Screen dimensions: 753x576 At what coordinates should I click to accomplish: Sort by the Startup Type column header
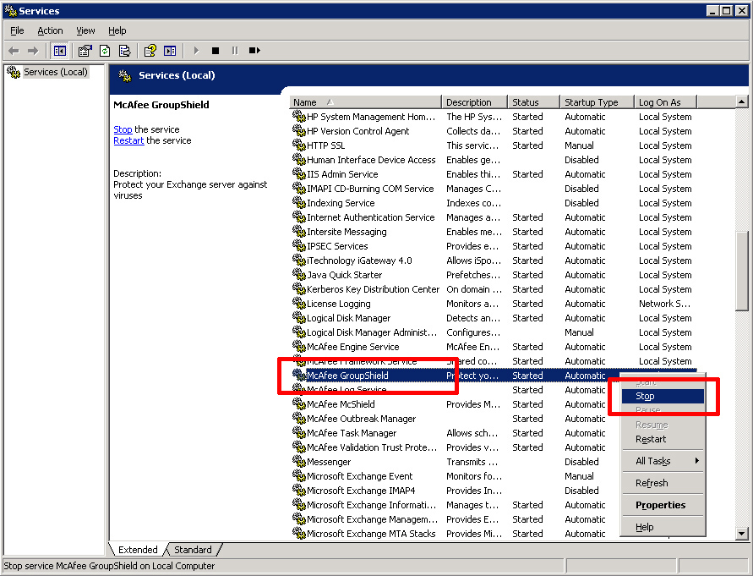click(597, 102)
